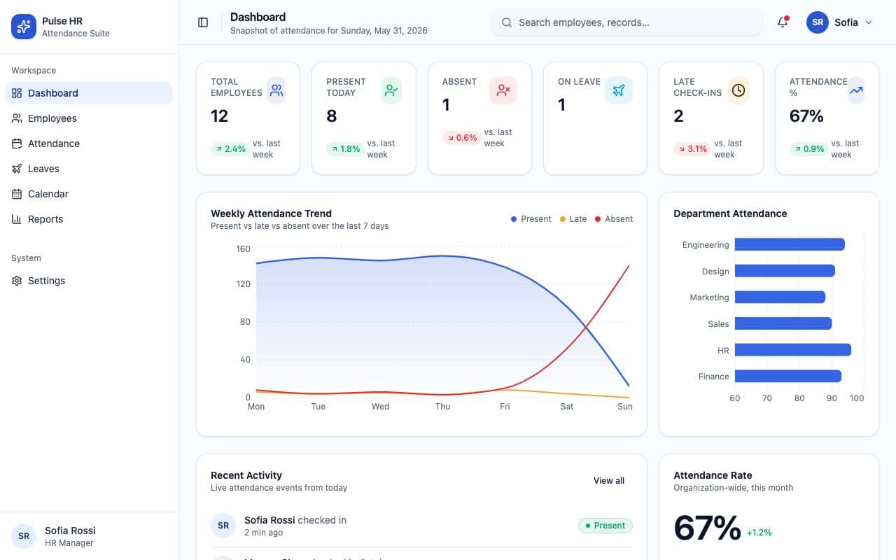Click the Present status badge

coord(605,526)
